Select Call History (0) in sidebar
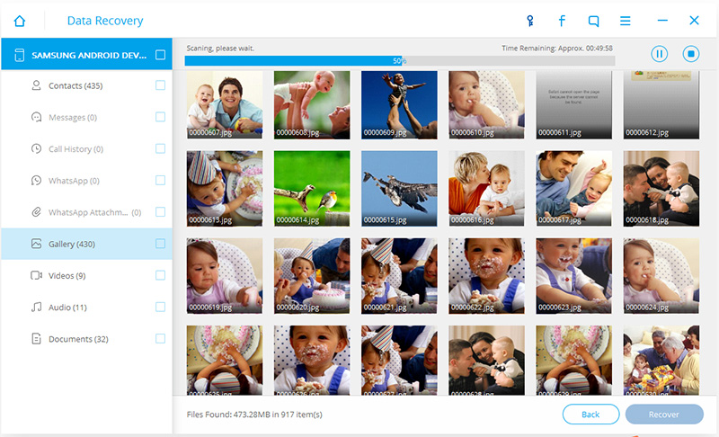Screen dimensions: 719x437 pos(75,149)
